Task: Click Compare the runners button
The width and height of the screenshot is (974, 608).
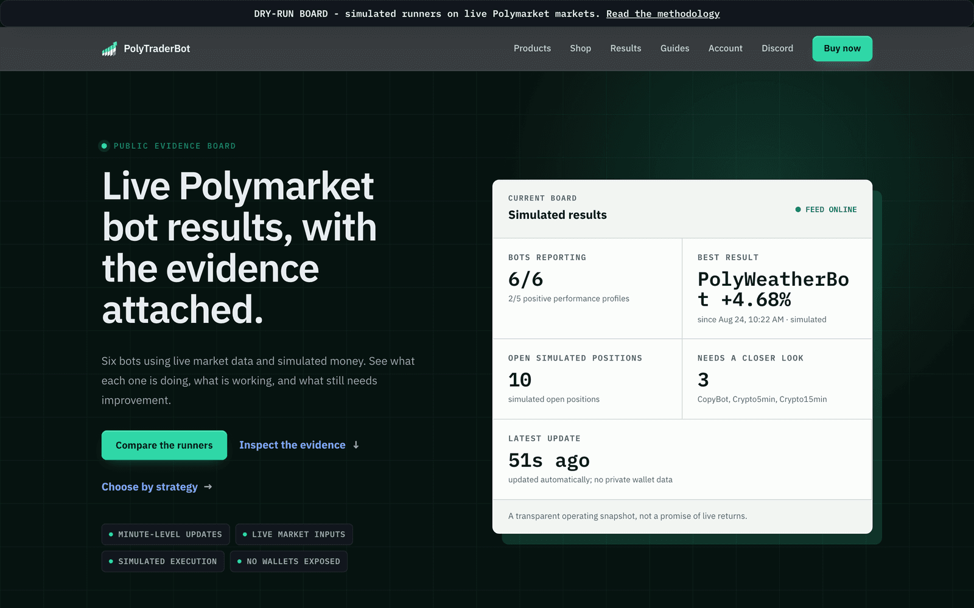Action: click(164, 445)
